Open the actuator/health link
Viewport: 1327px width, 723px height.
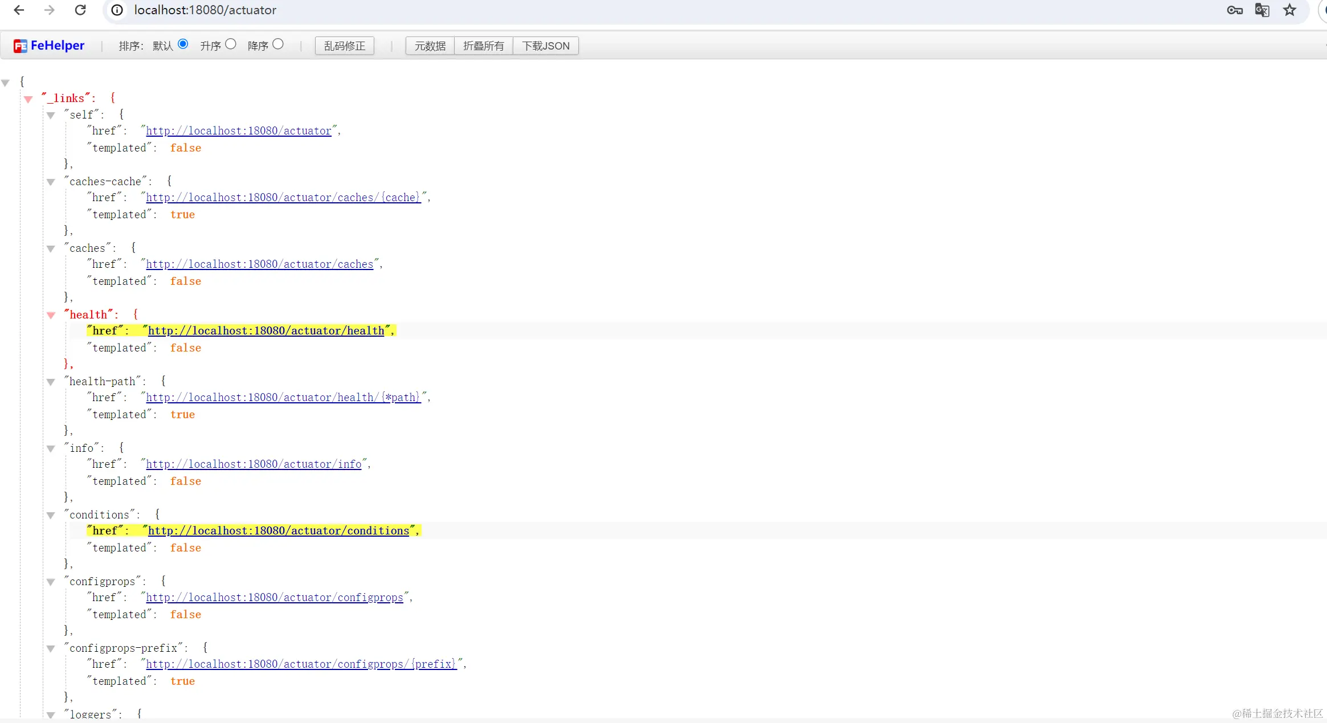tap(266, 331)
